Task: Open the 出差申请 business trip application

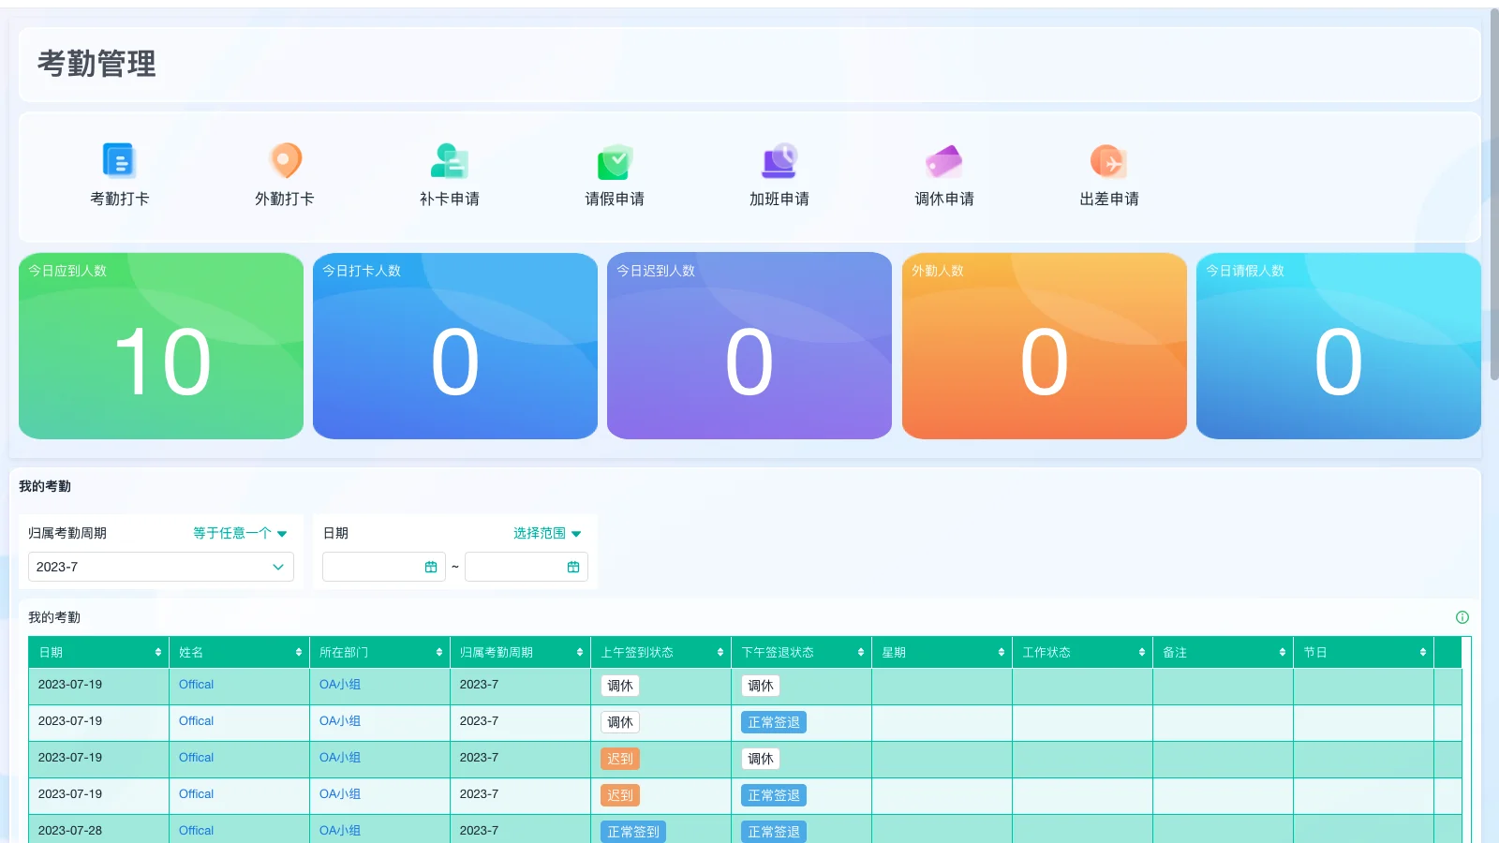Action: tap(1108, 173)
